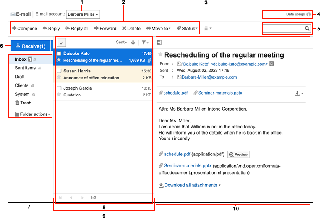Open Susan Harris e-mail
The height and width of the screenshot is (218, 321).
[103, 74]
